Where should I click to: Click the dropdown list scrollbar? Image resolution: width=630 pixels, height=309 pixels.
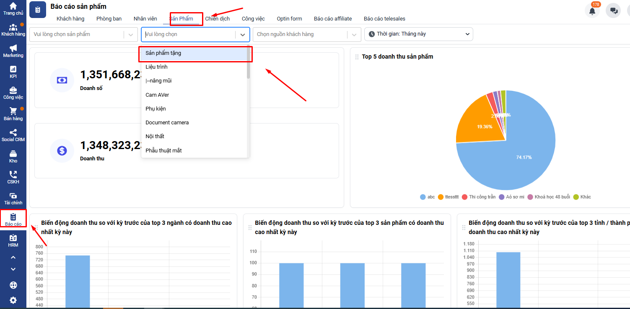coord(248,63)
